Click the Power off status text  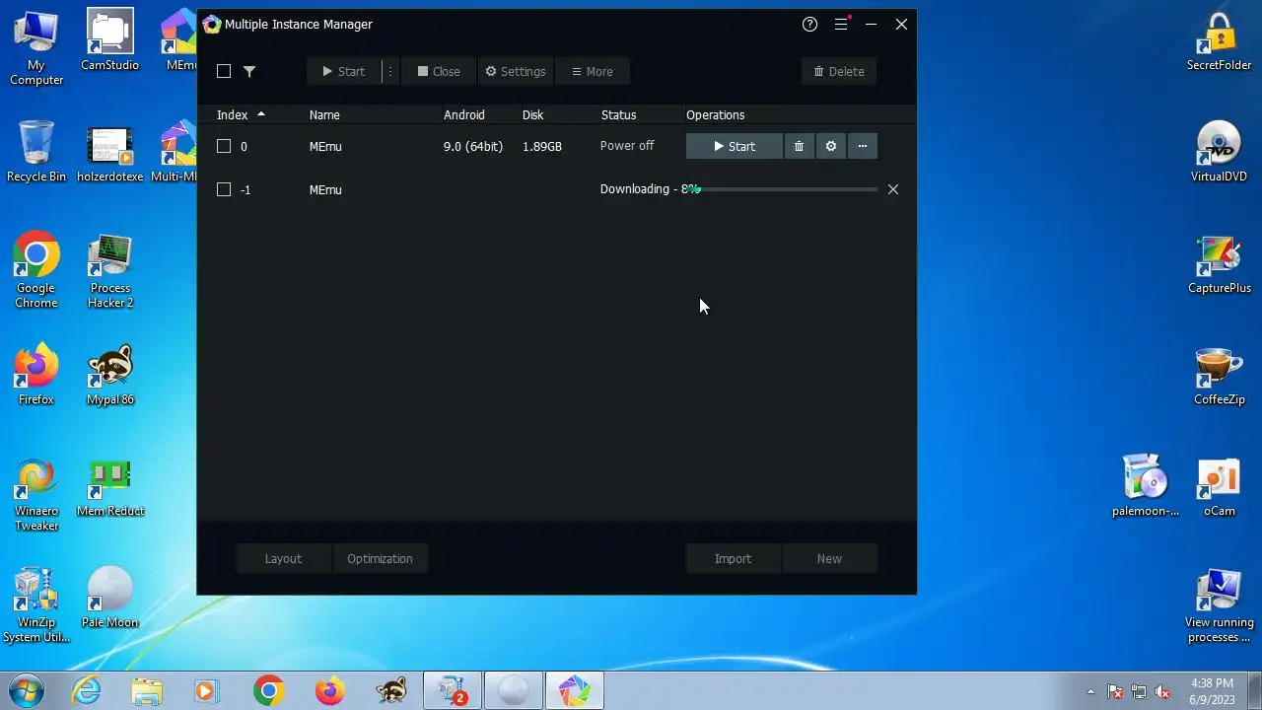(x=627, y=146)
